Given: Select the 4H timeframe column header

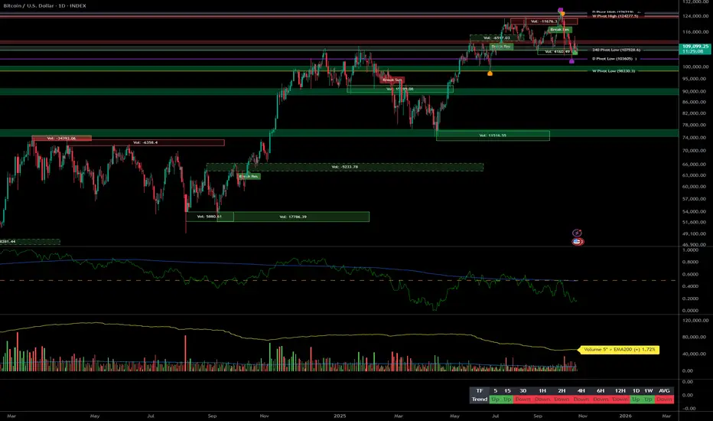Looking at the screenshot, I should coord(581,391).
